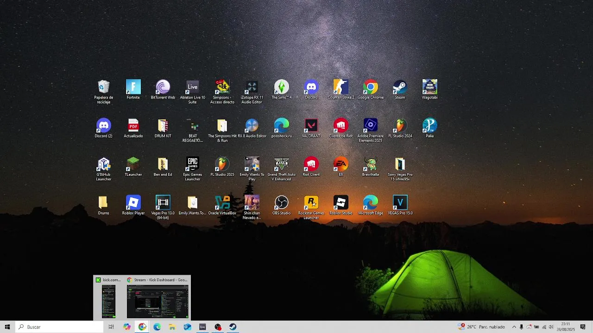Image resolution: width=593 pixels, height=333 pixels.
Task: Select the Discord desktop icon in the top row
Action: tap(311, 90)
